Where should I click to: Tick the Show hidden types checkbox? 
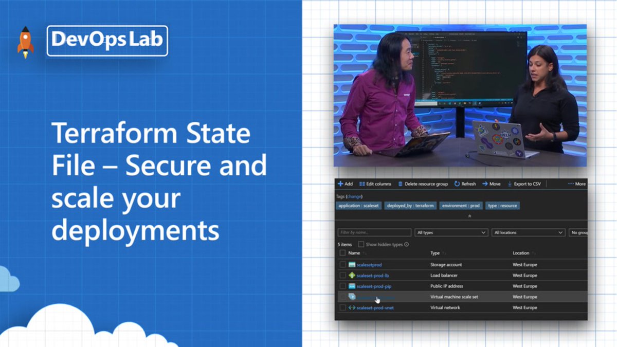tap(361, 245)
